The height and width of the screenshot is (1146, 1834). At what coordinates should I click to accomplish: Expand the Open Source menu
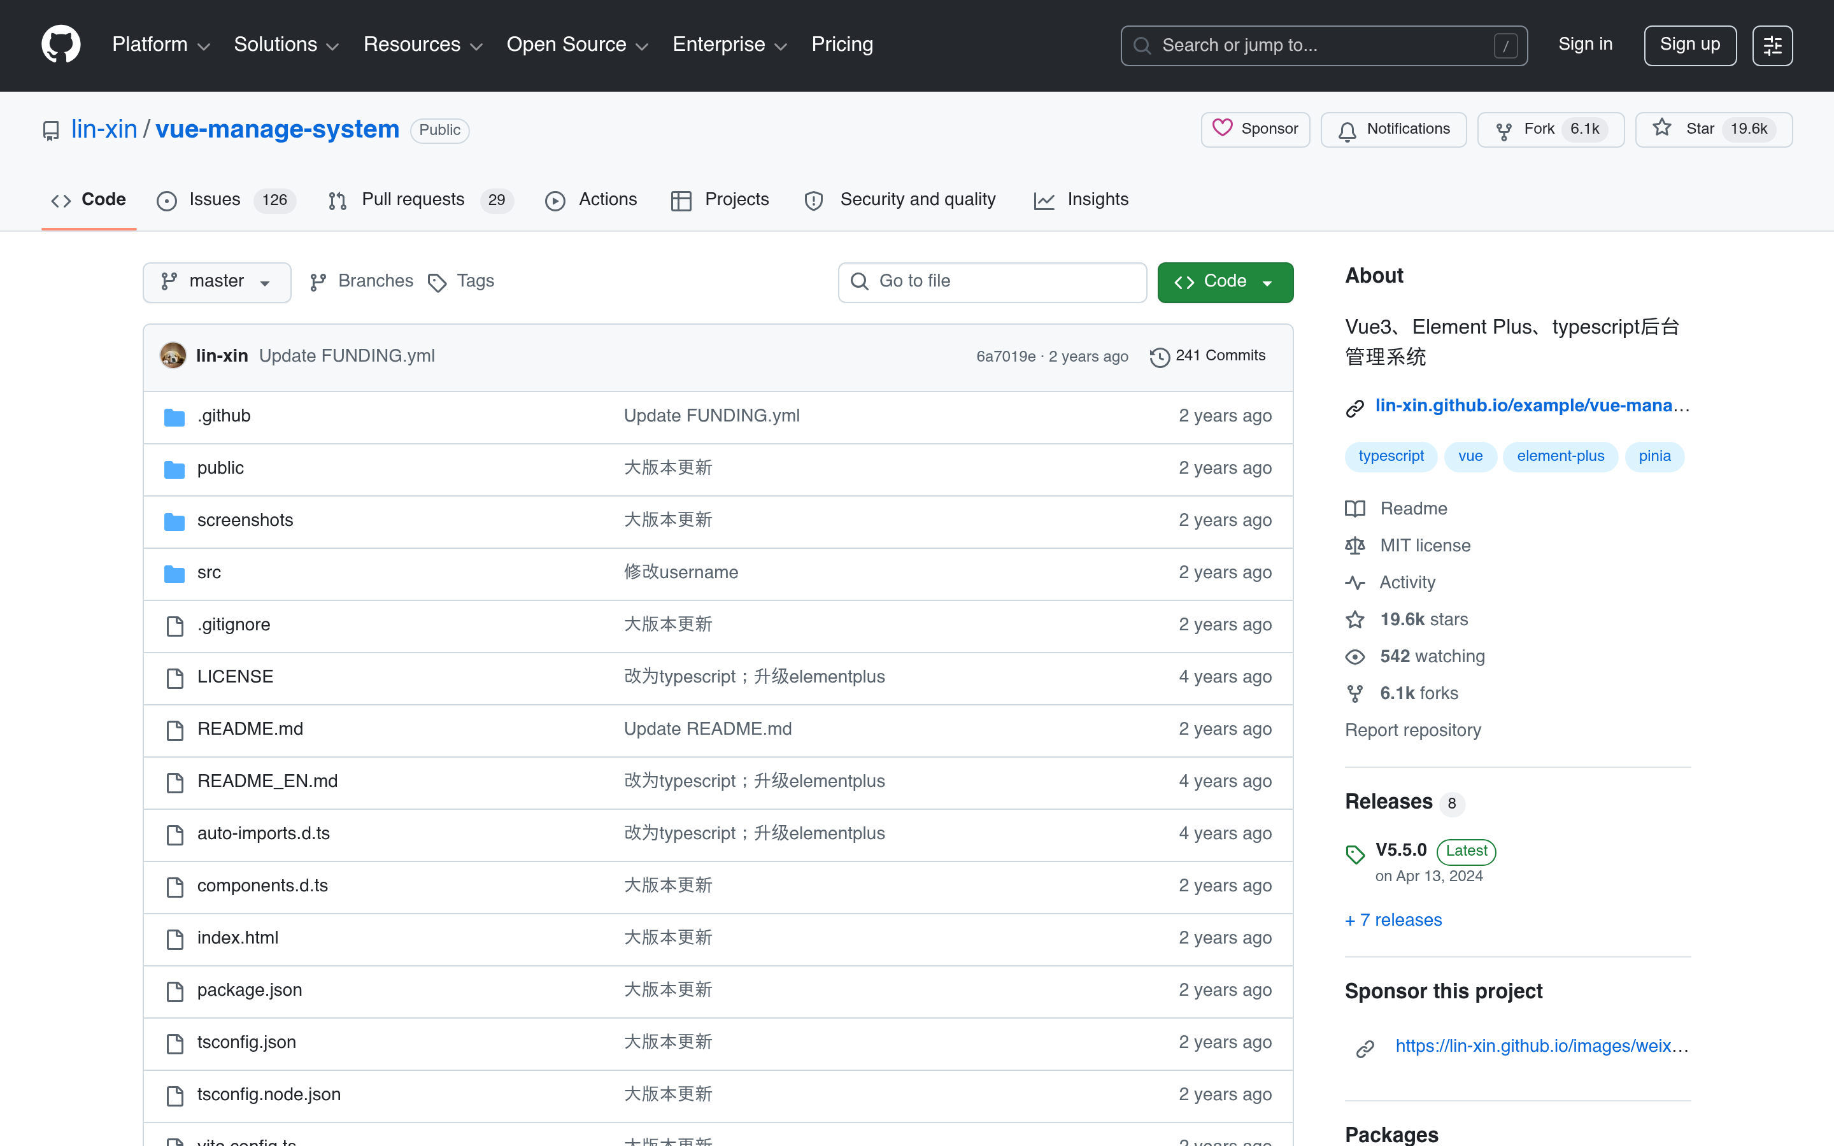578,45
